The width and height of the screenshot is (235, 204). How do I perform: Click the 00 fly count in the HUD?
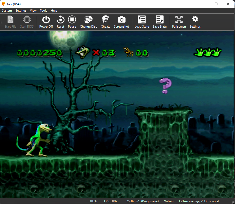(142, 53)
